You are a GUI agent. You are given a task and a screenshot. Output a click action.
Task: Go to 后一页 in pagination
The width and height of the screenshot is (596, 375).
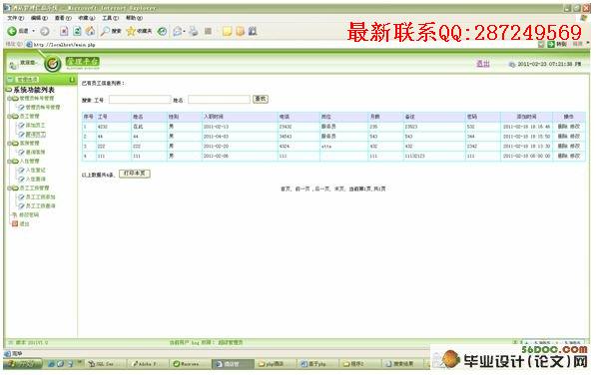[321, 188]
